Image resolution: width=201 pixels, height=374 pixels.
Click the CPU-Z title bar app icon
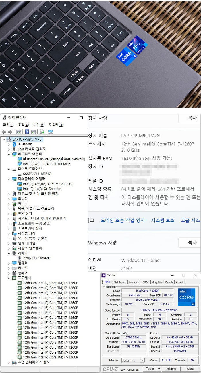104,276
